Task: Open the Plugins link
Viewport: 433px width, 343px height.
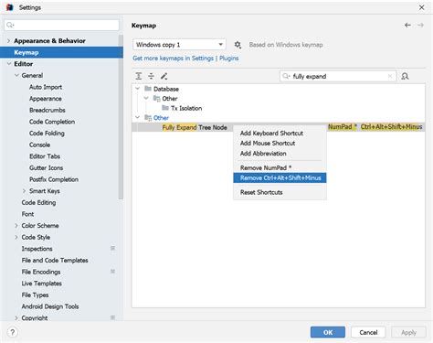Action: click(228, 59)
